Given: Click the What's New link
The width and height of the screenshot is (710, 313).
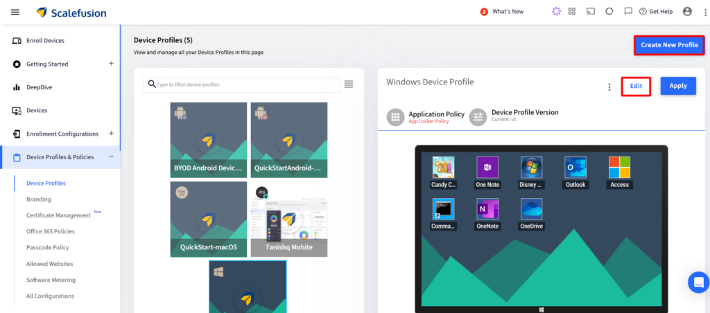Looking at the screenshot, I should point(508,12).
